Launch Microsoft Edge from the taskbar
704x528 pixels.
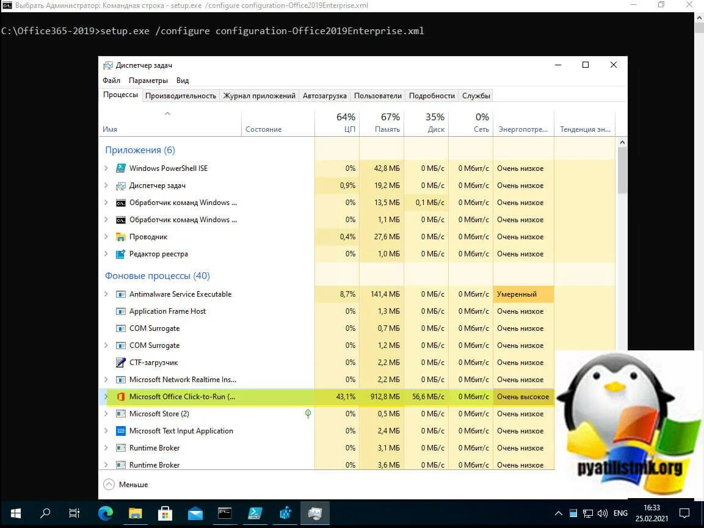pyautogui.click(x=106, y=513)
